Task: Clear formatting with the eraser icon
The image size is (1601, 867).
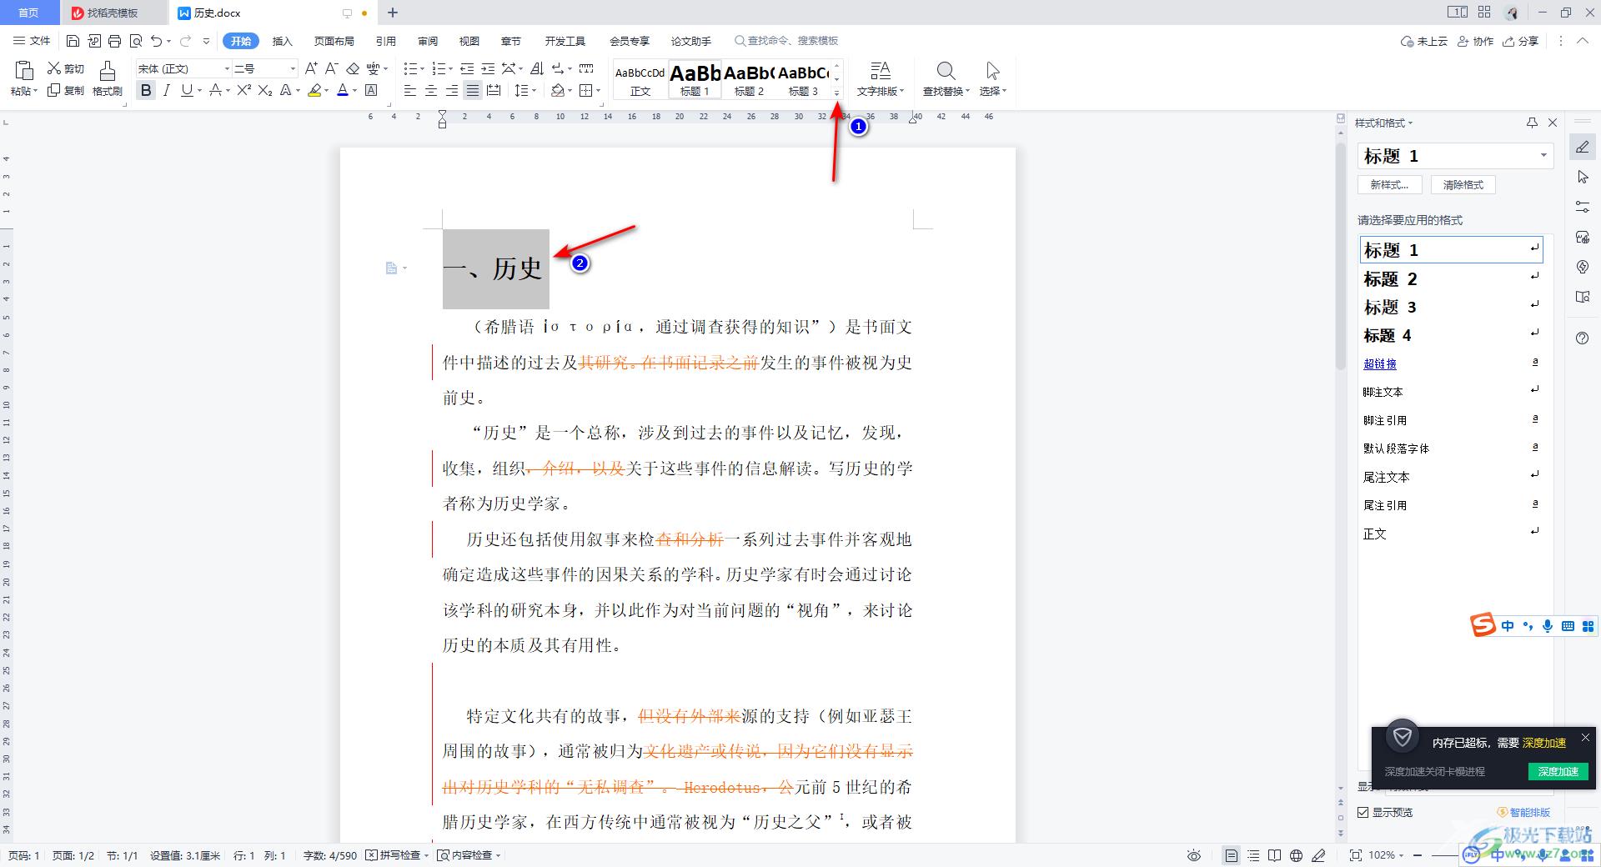Action: point(353,68)
